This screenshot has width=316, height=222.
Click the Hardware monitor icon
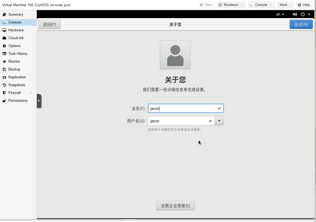(4, 30)
